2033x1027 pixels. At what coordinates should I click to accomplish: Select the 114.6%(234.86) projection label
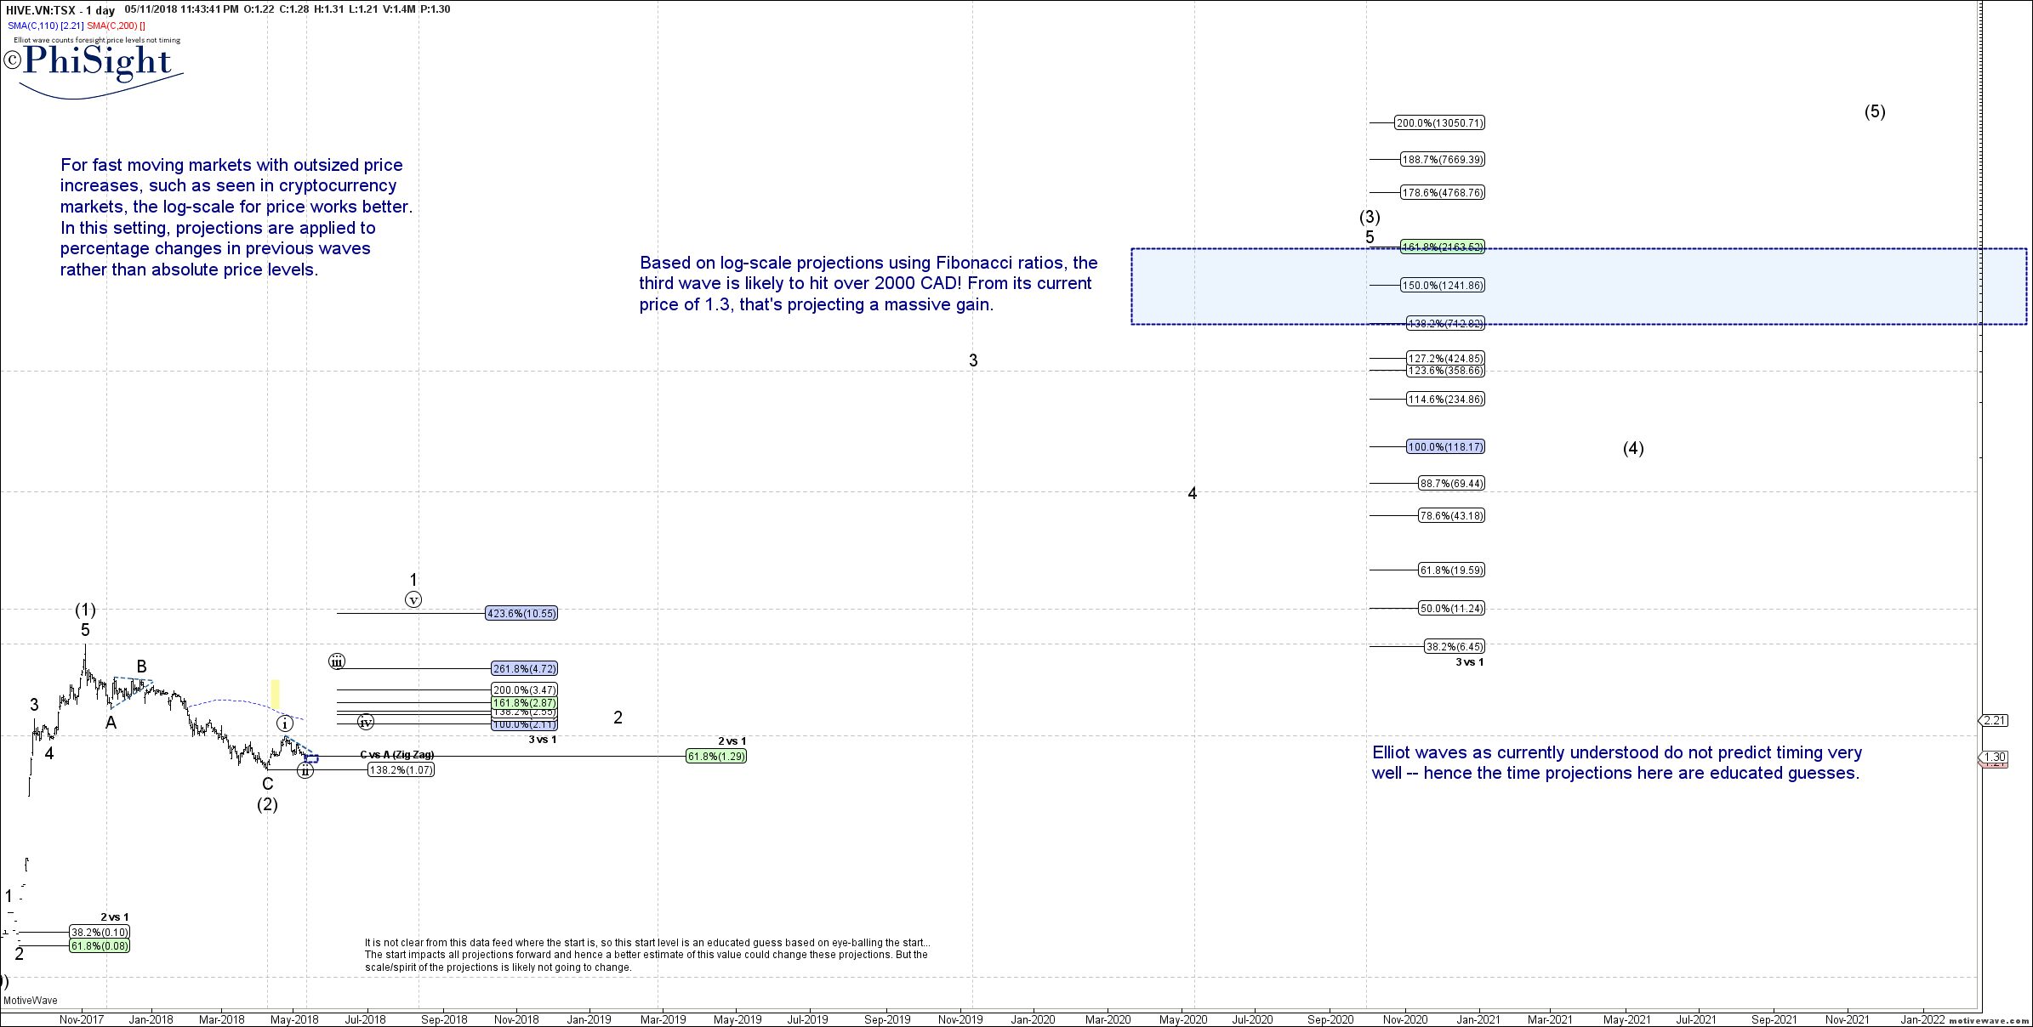coord(1445,400)
